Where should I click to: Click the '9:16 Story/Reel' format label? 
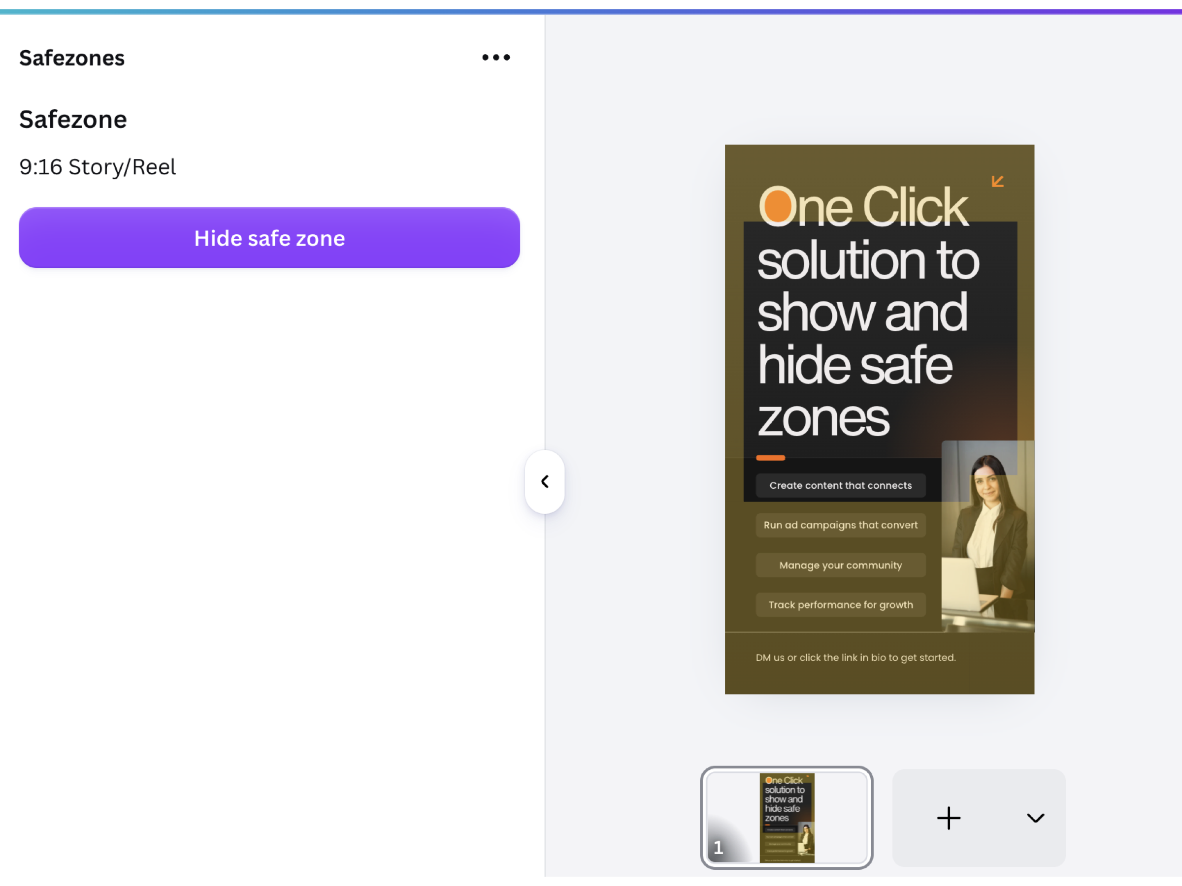[x=98, y=167]
